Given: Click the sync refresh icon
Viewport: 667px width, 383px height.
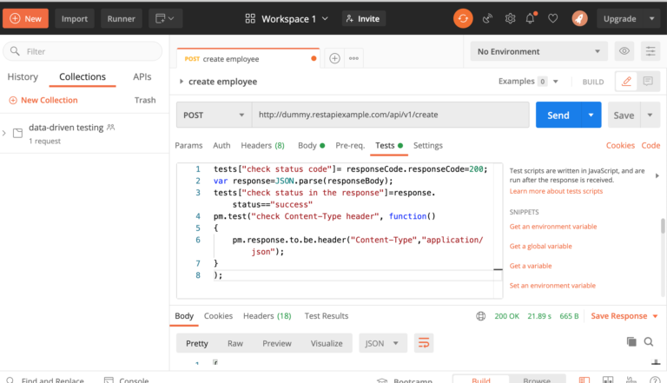Looking at the screenshot, I should (463, 19).
